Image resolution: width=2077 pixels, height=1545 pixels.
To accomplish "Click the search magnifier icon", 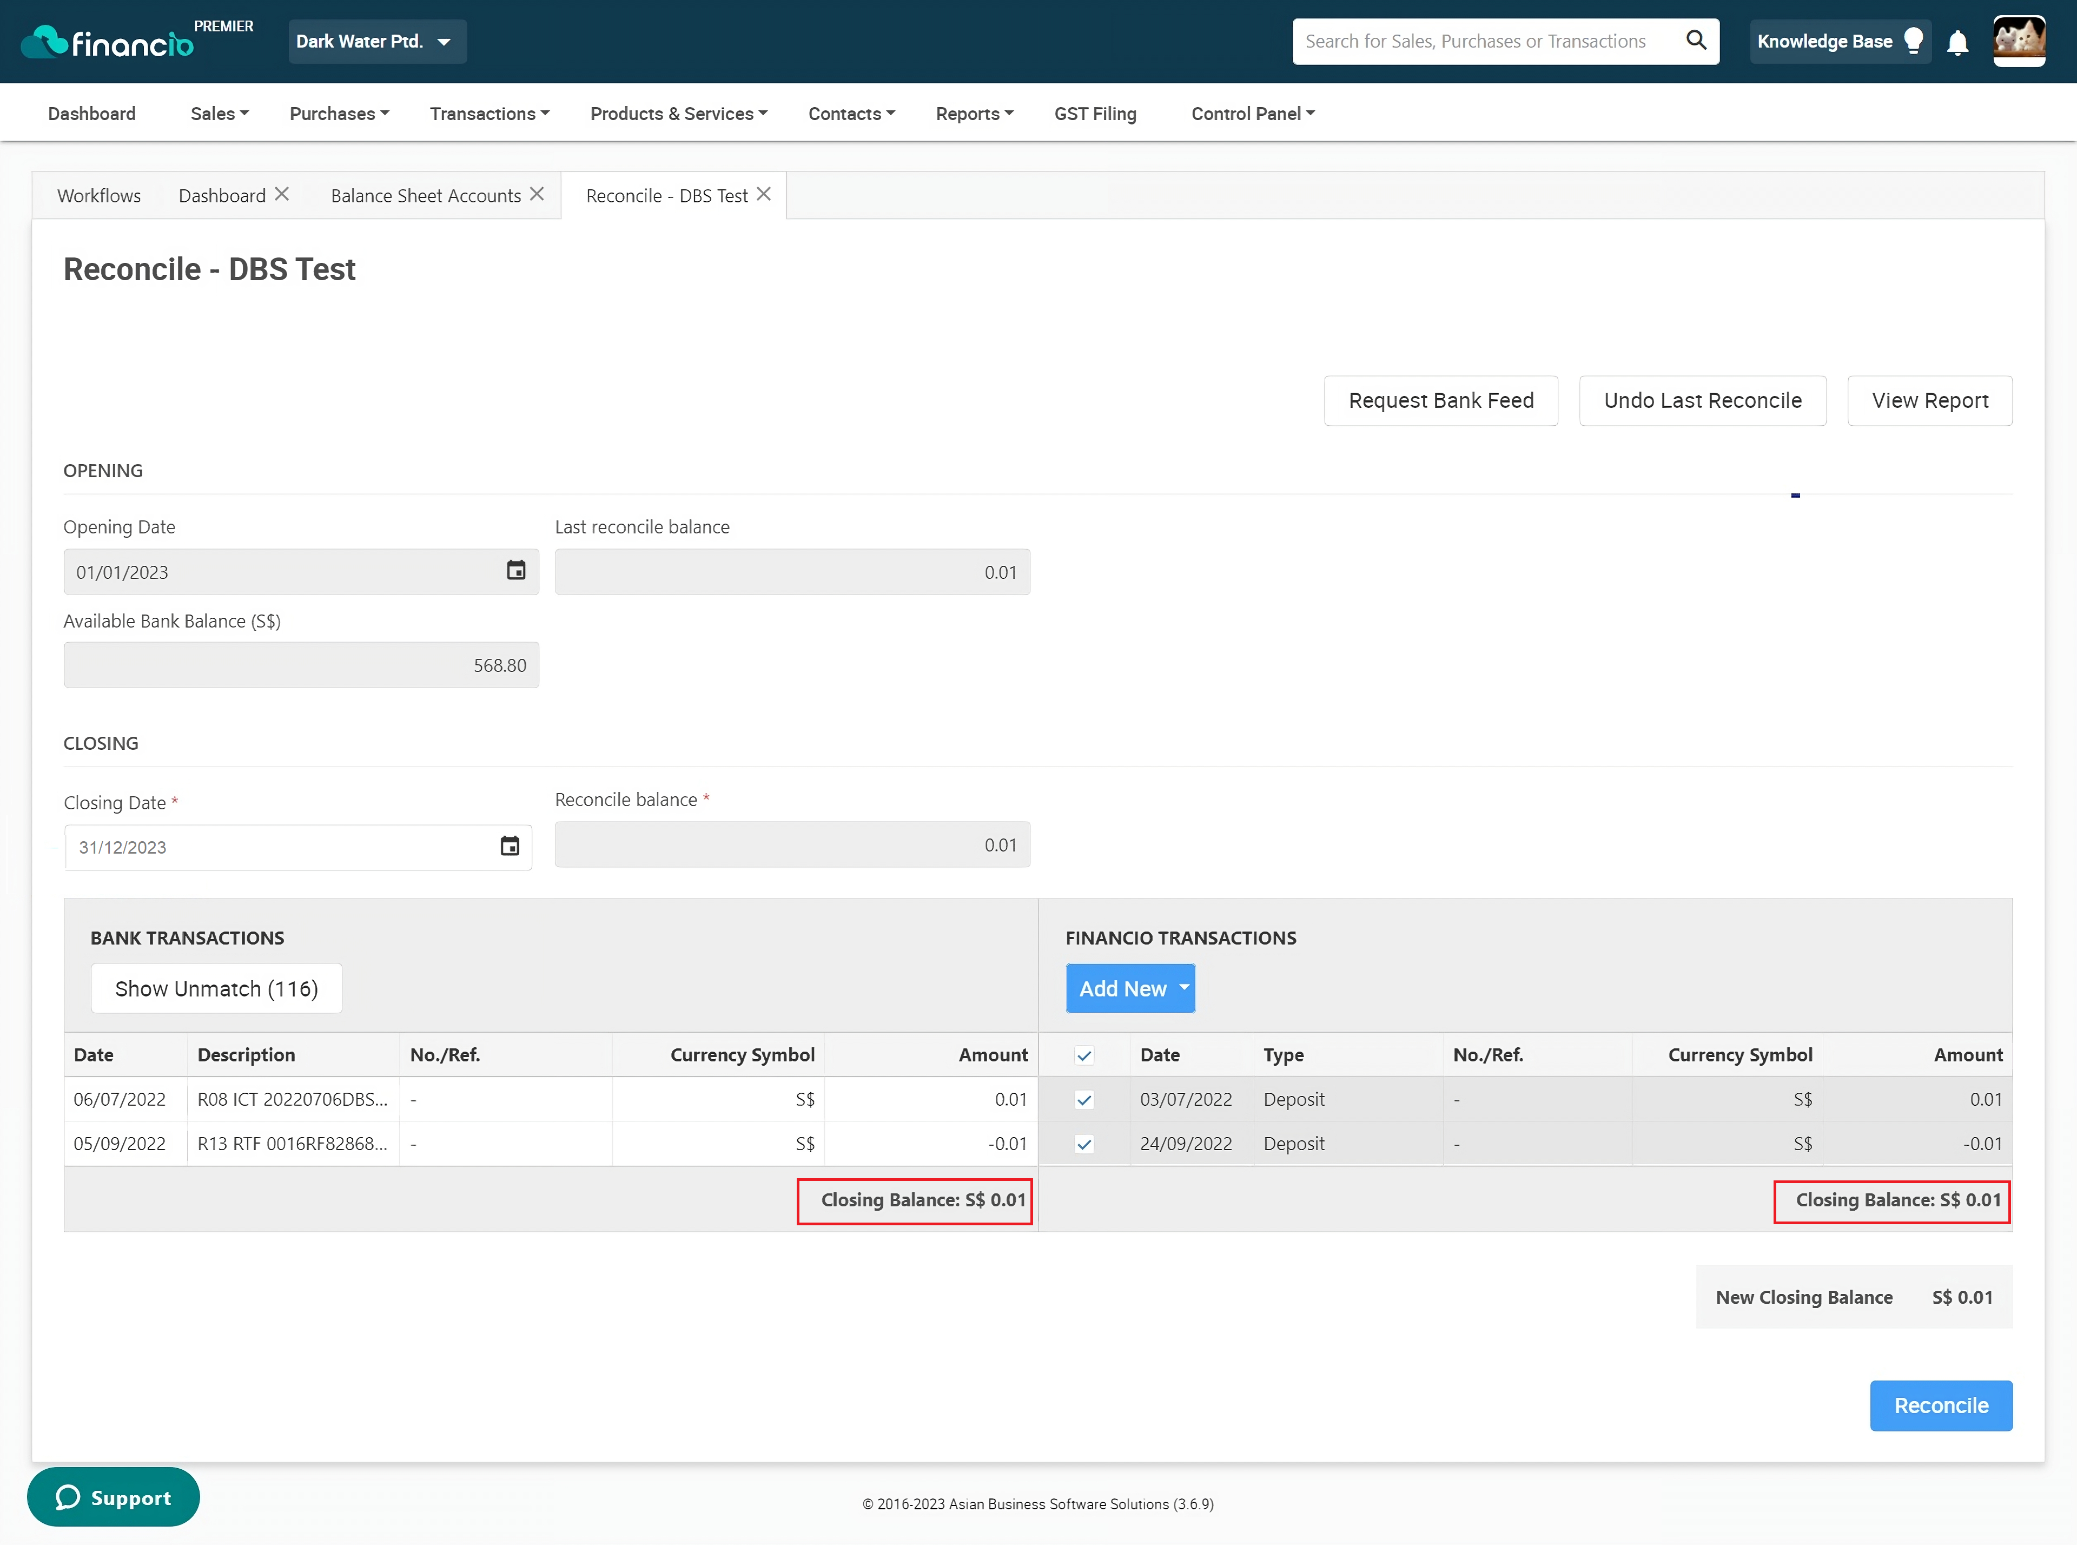I will [1696, 40].
